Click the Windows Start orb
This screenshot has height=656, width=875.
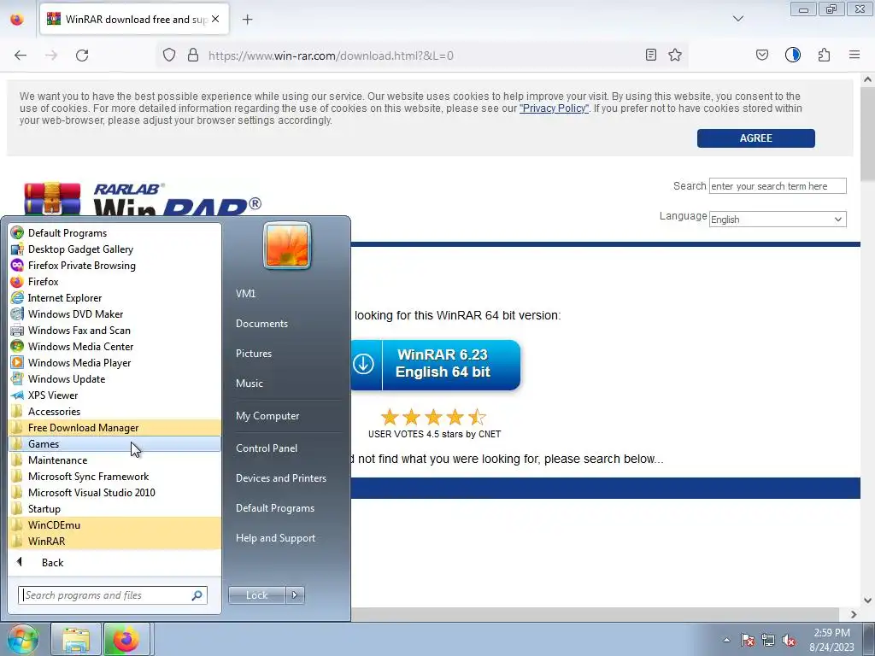[x=21, y=639]
